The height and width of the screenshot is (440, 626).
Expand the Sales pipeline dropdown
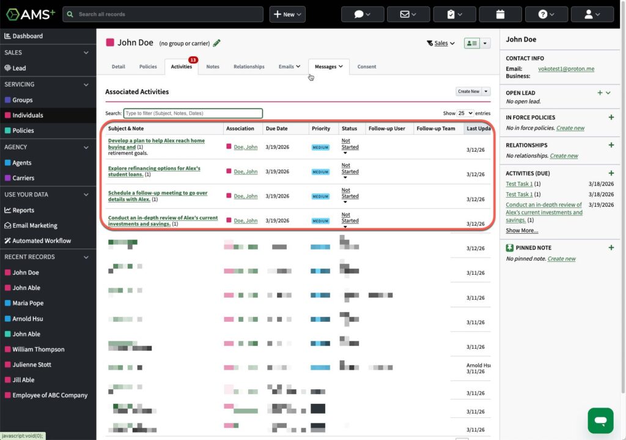(441, 43)
